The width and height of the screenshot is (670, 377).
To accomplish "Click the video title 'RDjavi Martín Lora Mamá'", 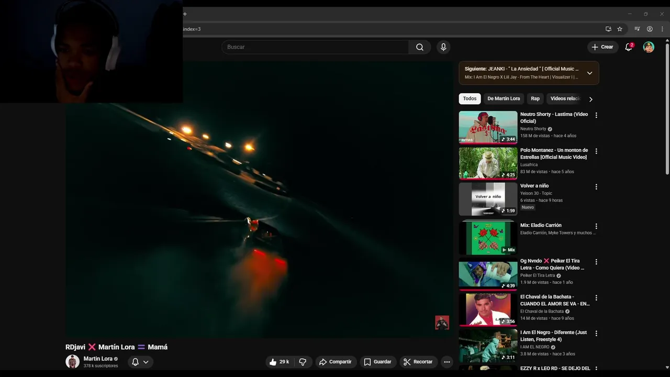I will [x=116, y=347].
